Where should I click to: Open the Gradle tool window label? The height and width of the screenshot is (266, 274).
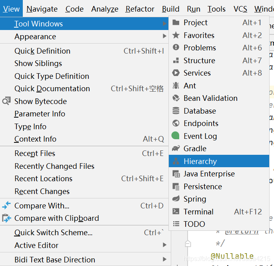pos(195,148)
